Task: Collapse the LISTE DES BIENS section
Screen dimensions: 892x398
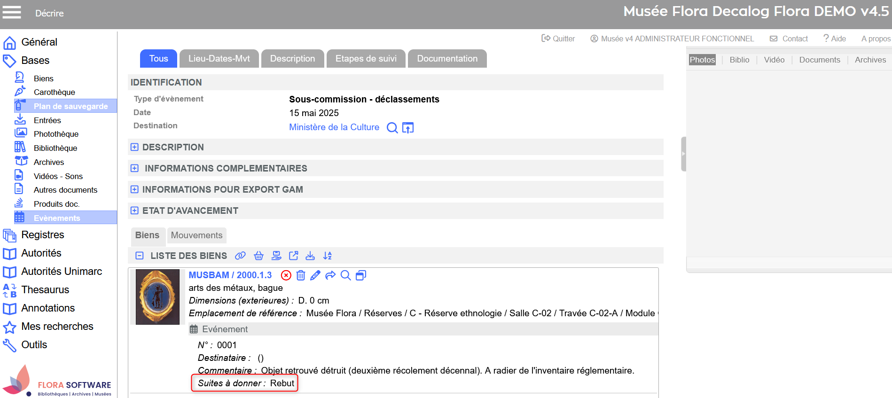Action: 140,256
